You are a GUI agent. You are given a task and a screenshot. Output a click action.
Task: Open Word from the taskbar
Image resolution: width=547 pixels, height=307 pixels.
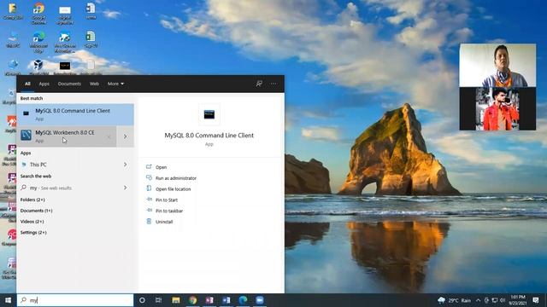point(226,300)
